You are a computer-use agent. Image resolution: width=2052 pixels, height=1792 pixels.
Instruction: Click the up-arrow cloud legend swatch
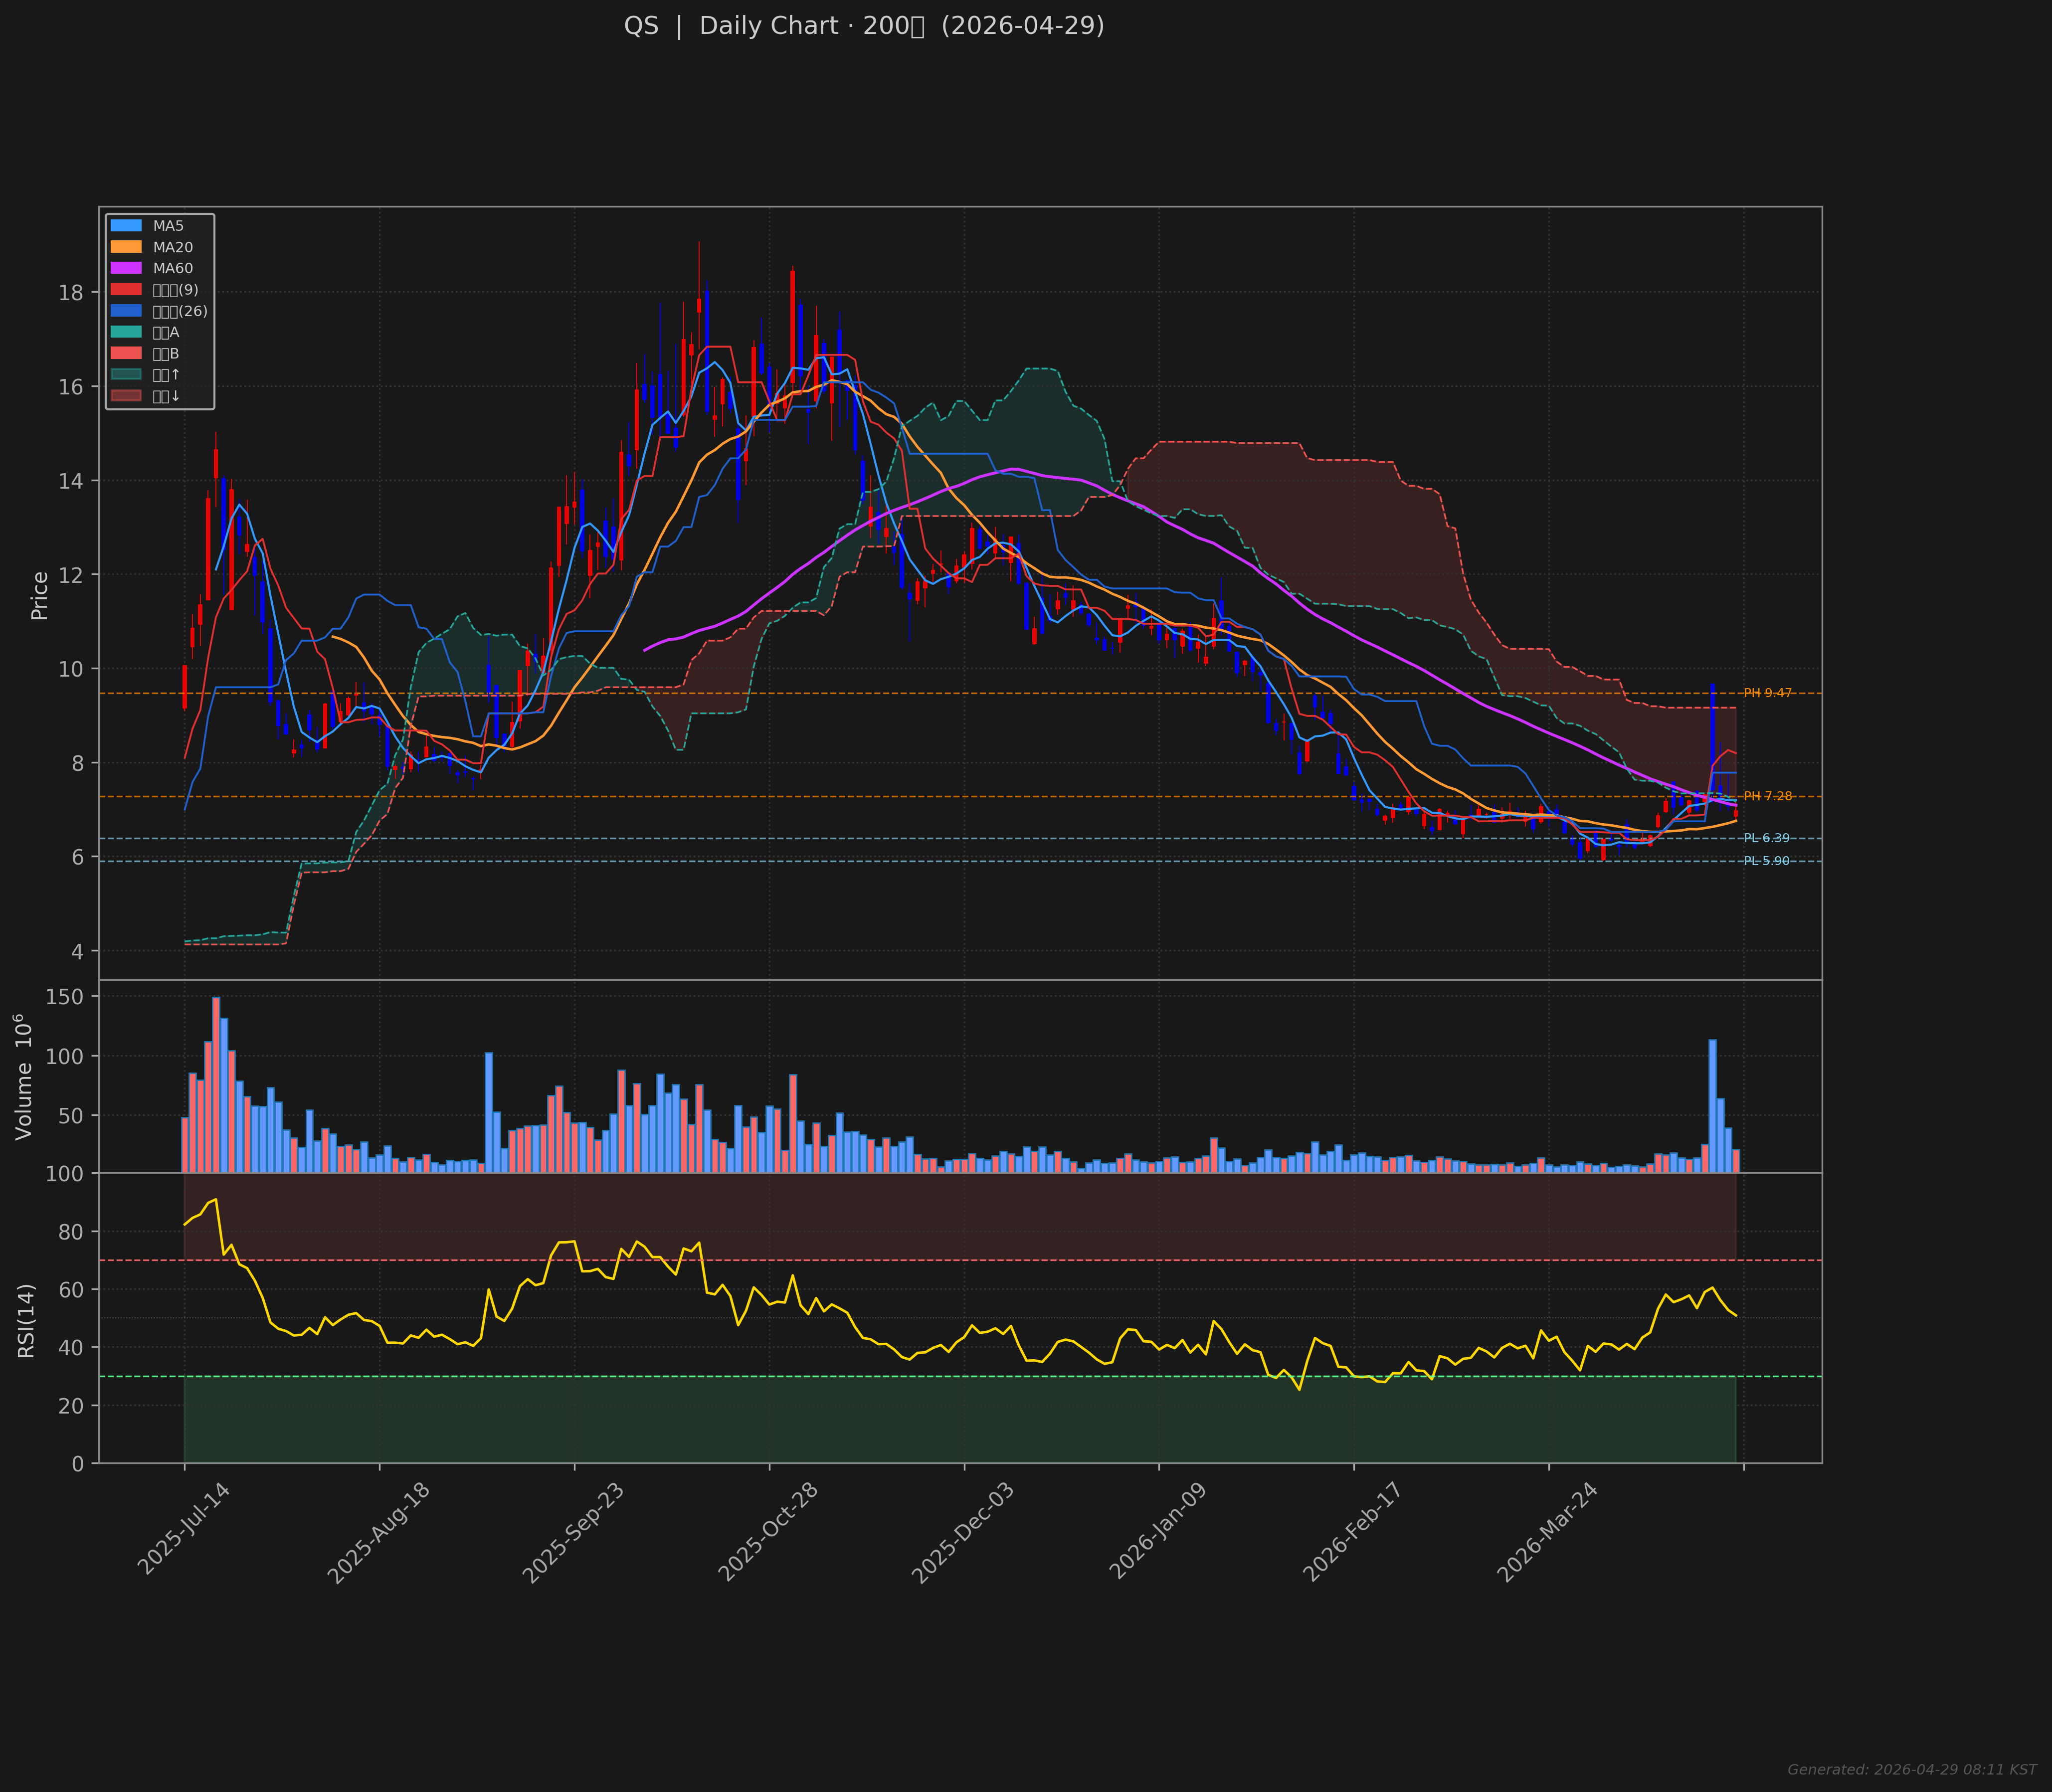126,375
